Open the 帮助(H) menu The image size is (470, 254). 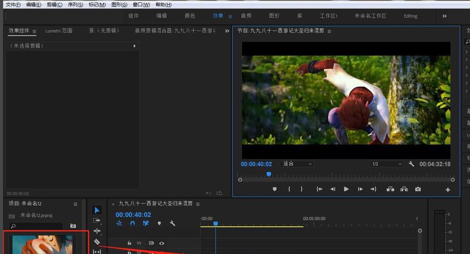pos(164,4)
